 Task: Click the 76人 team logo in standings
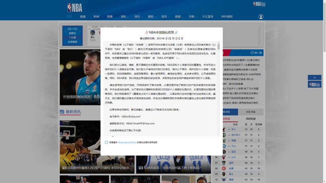224,146
